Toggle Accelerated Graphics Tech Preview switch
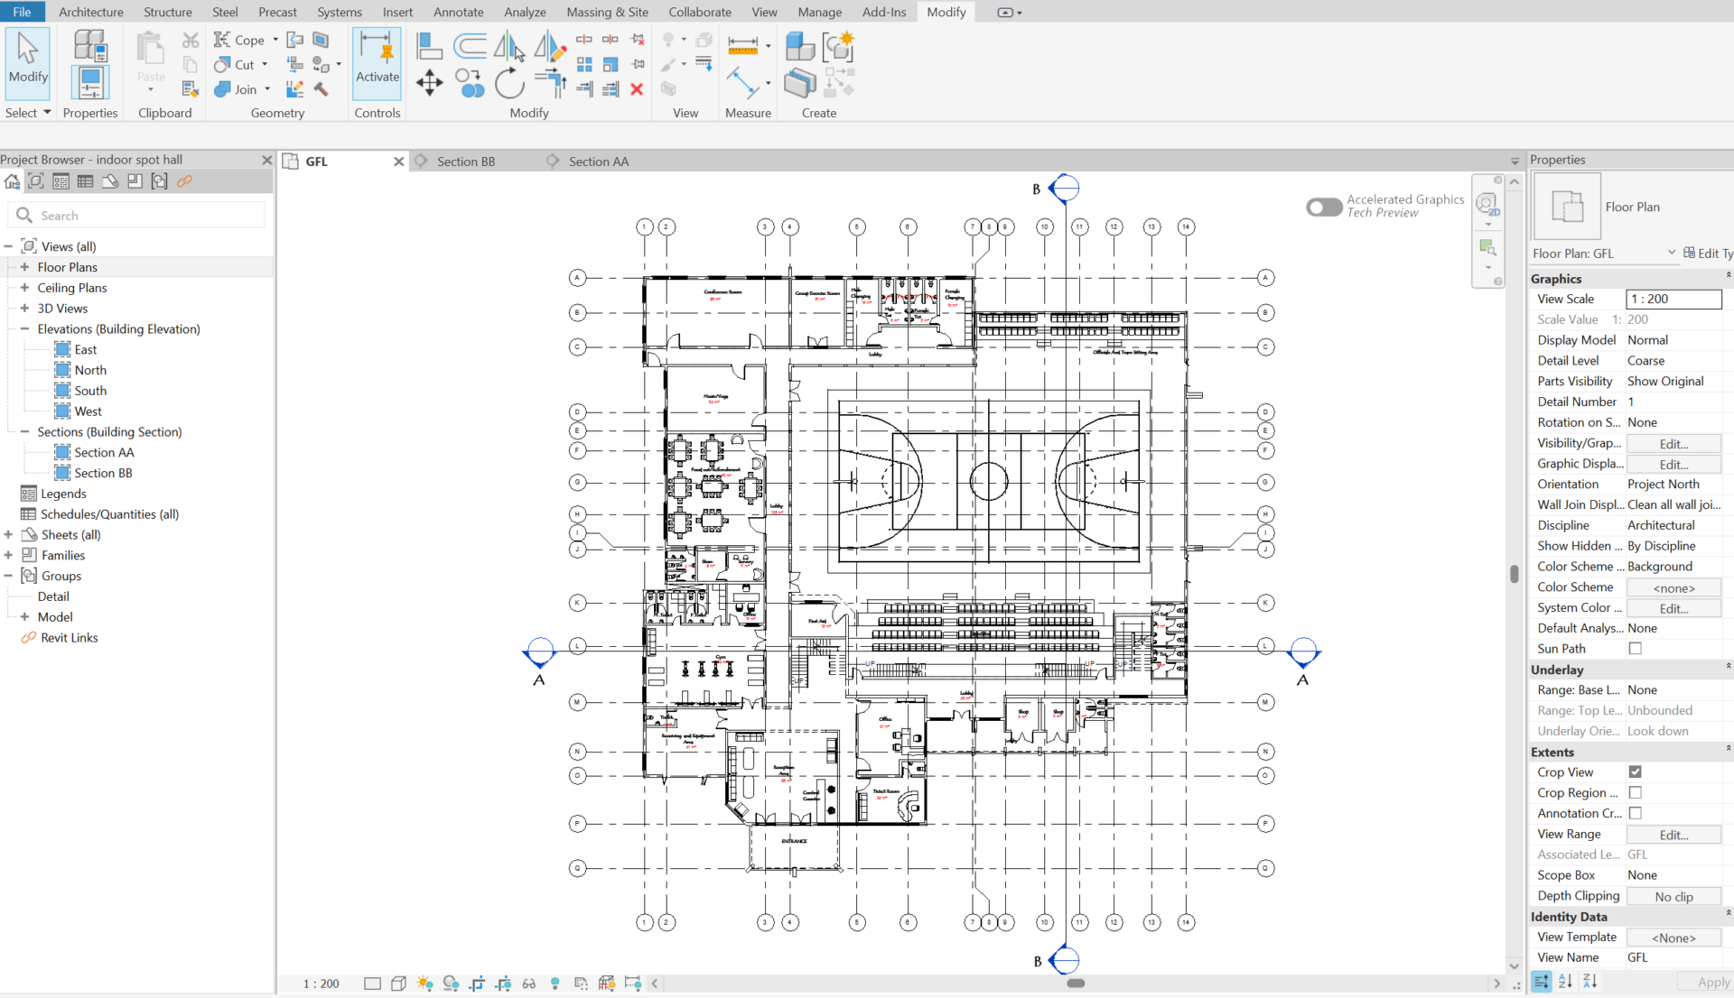This screenshot has height=998, width=1734. coord(1324,207)
